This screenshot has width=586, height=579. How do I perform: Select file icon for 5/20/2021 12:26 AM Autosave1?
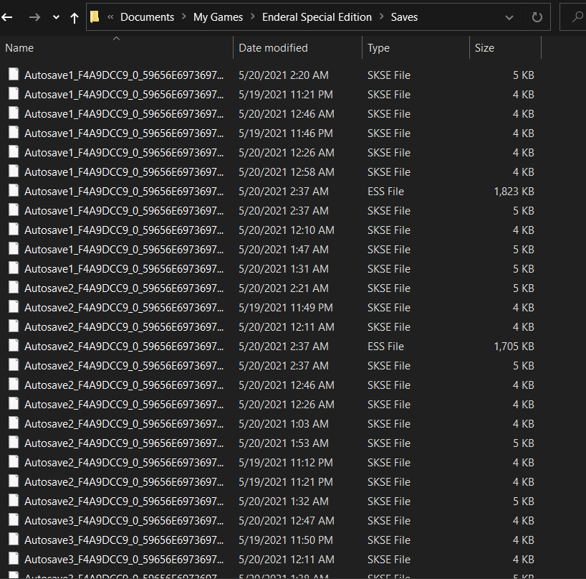tap(14, 151)
